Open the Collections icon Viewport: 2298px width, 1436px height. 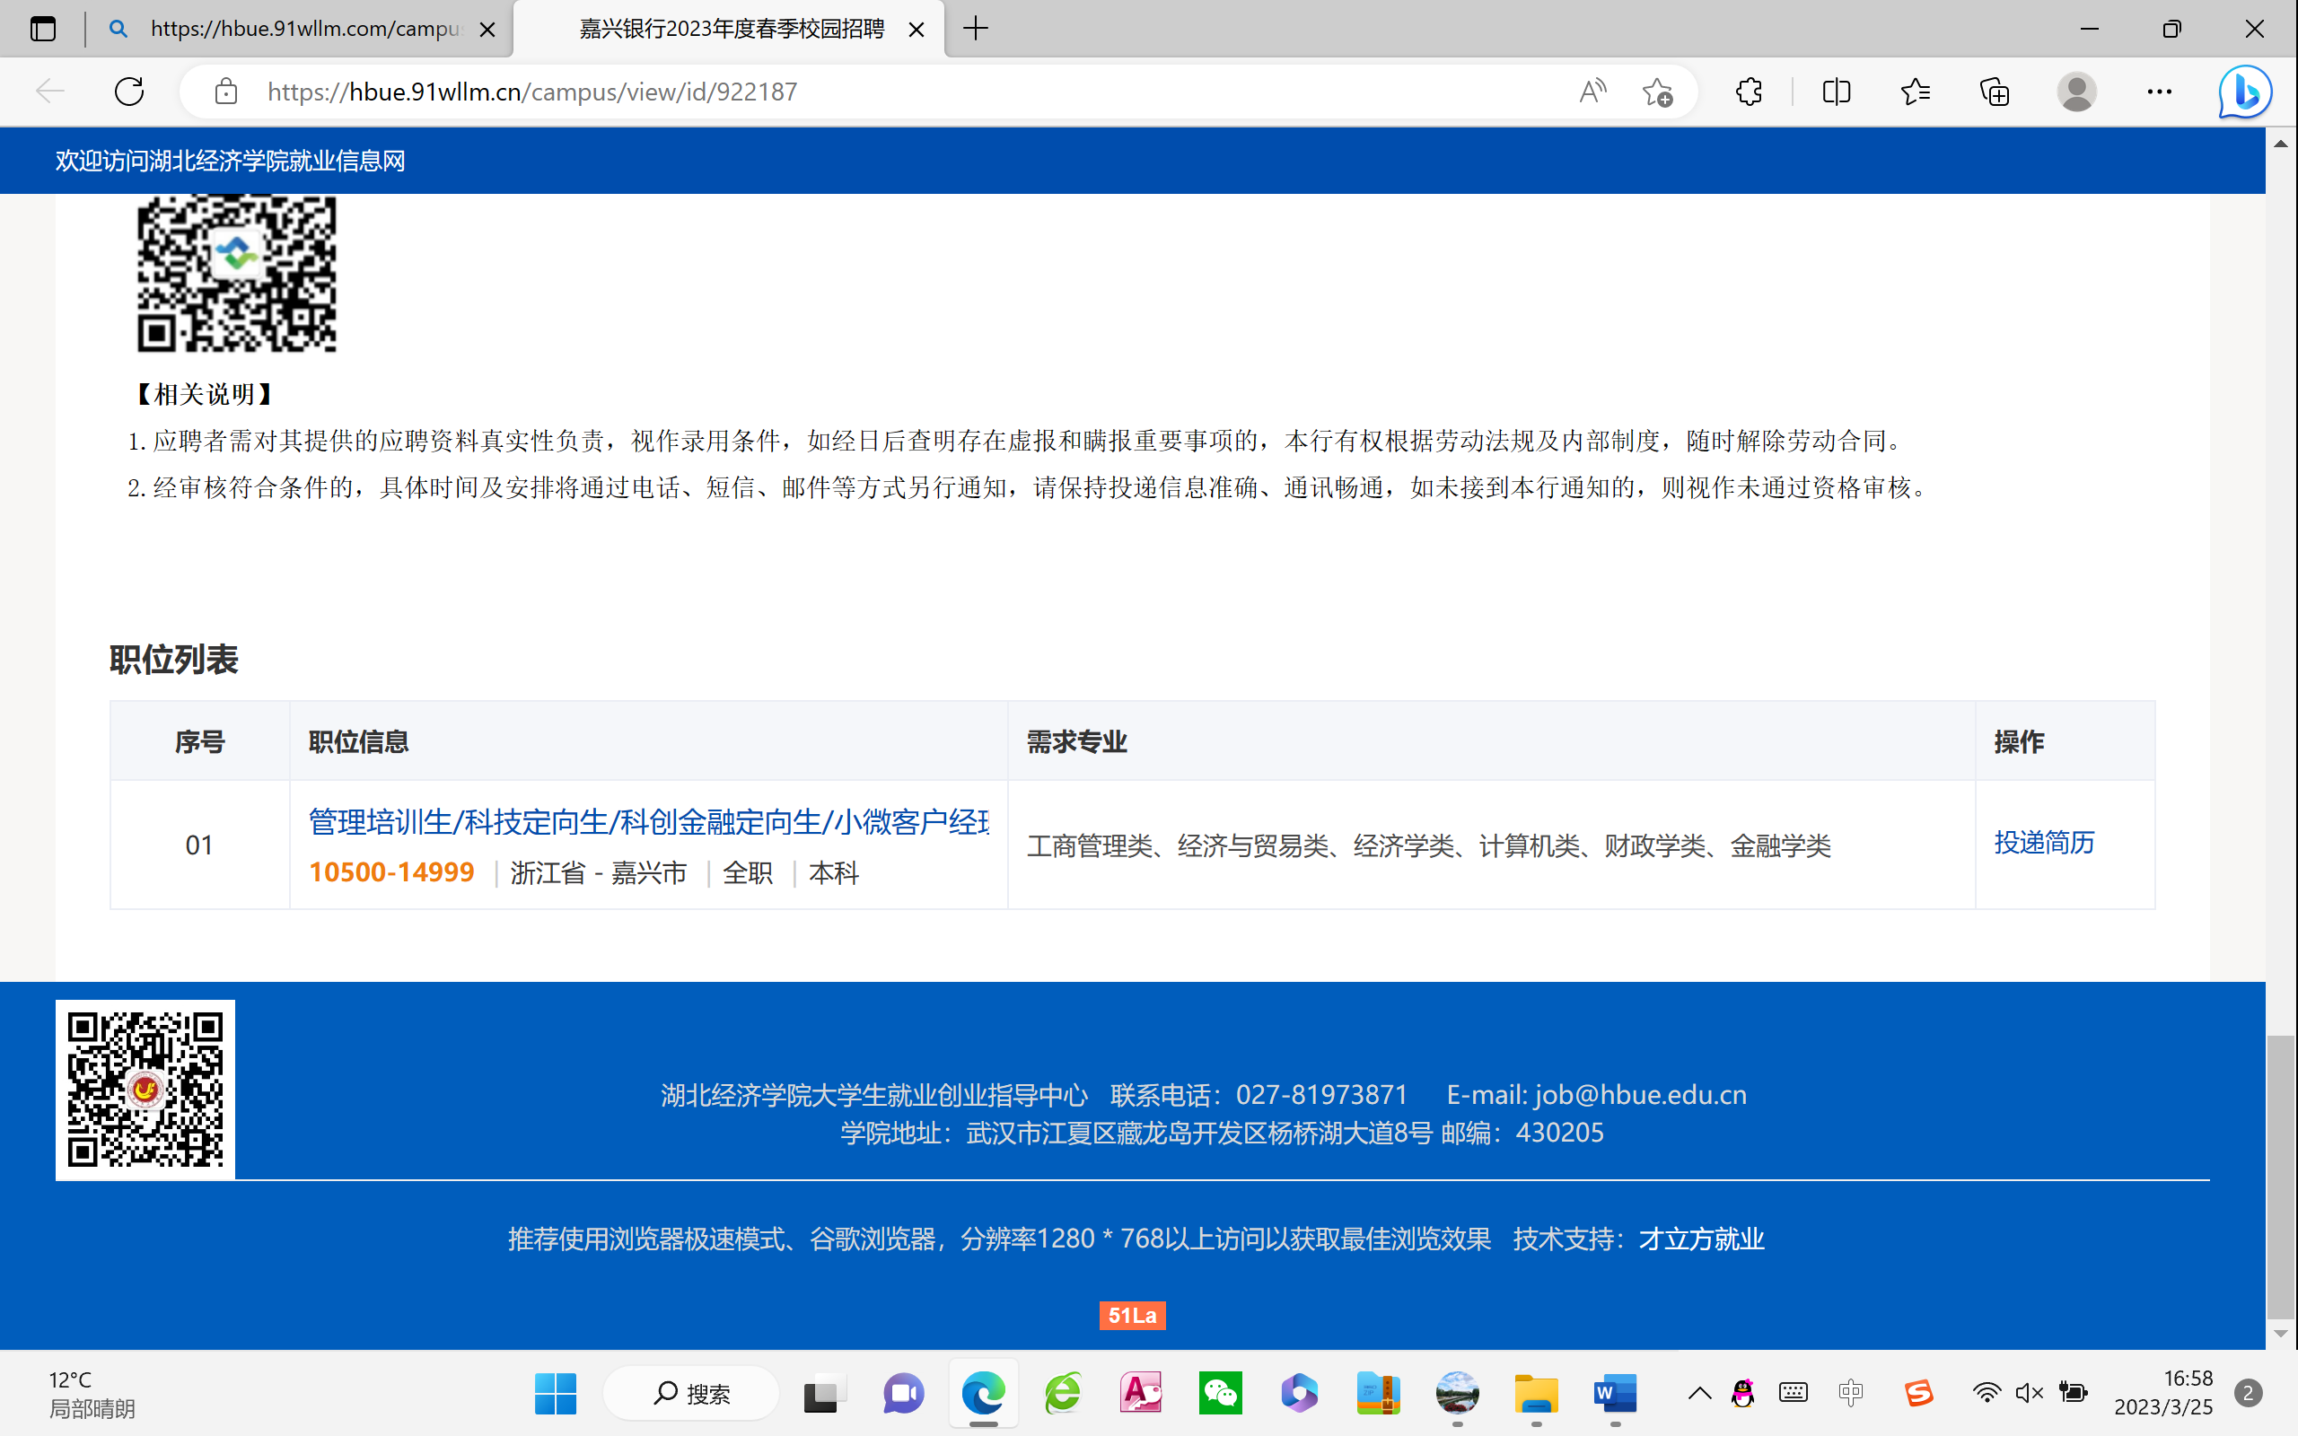[x=1994, y=92]
